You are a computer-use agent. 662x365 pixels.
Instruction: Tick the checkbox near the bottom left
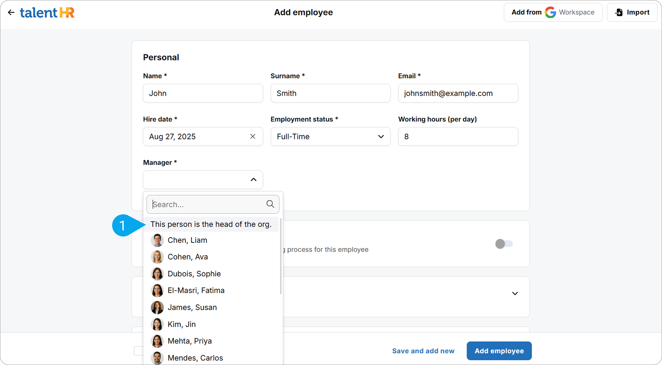coord(138,351)
